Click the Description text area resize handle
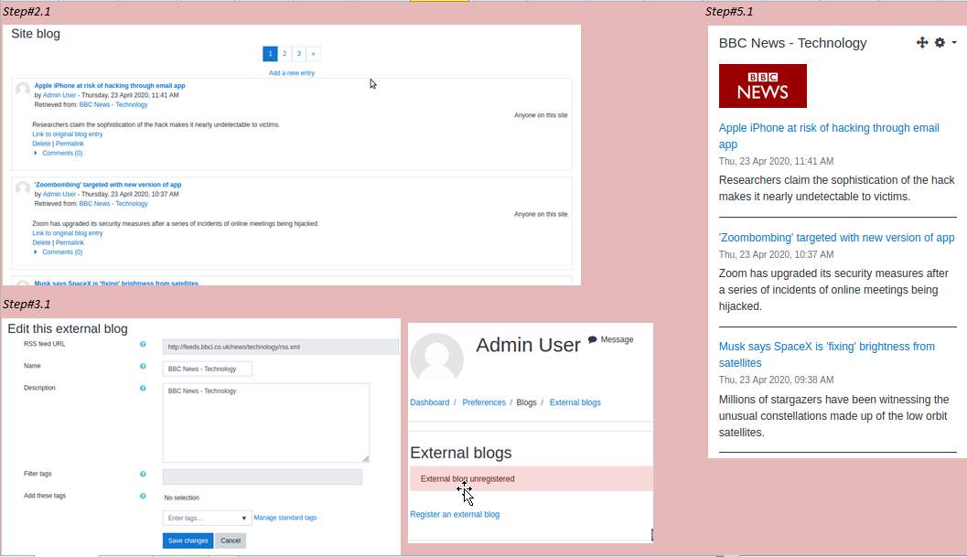This screenshot has height=557, width=967. click(x=366, y=458)
